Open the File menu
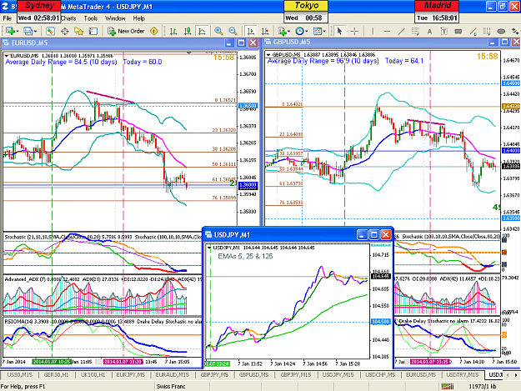 click(x=7, y=18)
